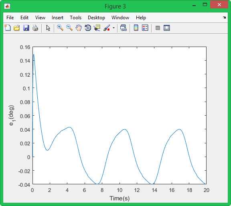Image resolution: width=231 pixels, height=206 pixels.
Task: Activate the Edit Plot arrow tool
Action: pos(48,28)
